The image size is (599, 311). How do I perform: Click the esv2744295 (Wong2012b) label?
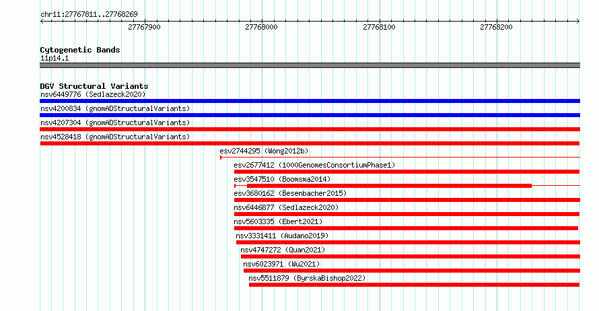coord(264,151)
